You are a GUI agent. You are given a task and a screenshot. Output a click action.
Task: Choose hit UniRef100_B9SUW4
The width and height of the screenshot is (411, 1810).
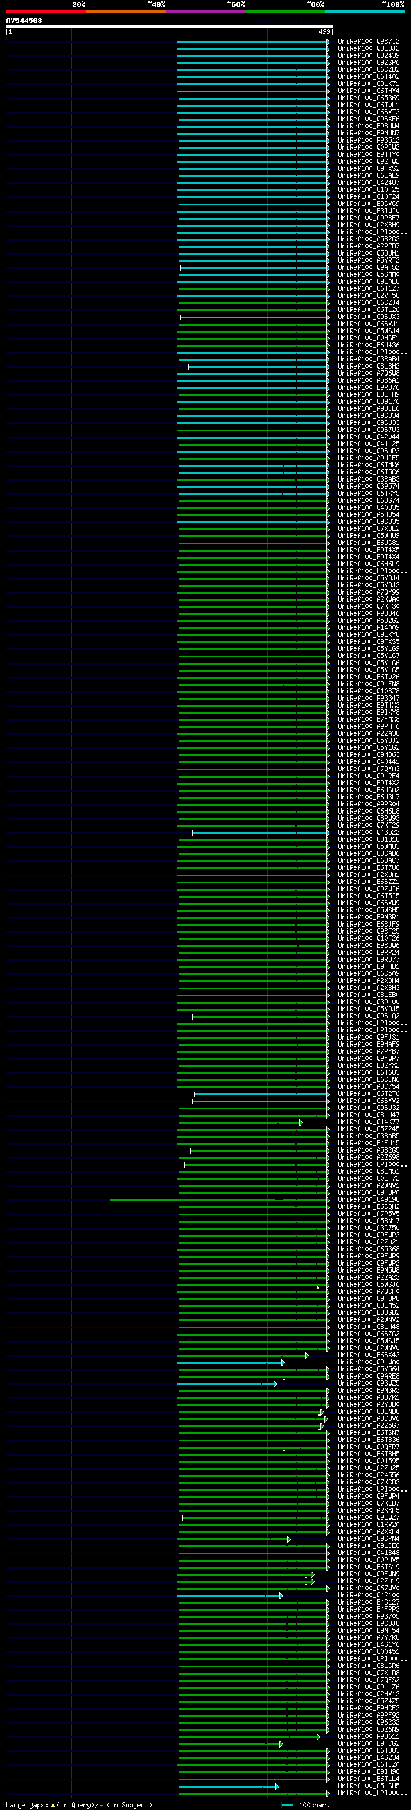[369, 126]
